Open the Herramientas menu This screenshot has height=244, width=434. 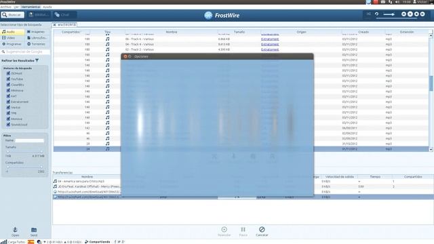click(x=31, y=7)
